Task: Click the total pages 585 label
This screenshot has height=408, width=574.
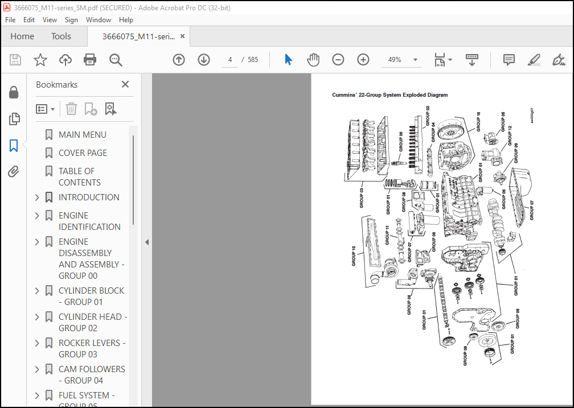Action: 253,60
